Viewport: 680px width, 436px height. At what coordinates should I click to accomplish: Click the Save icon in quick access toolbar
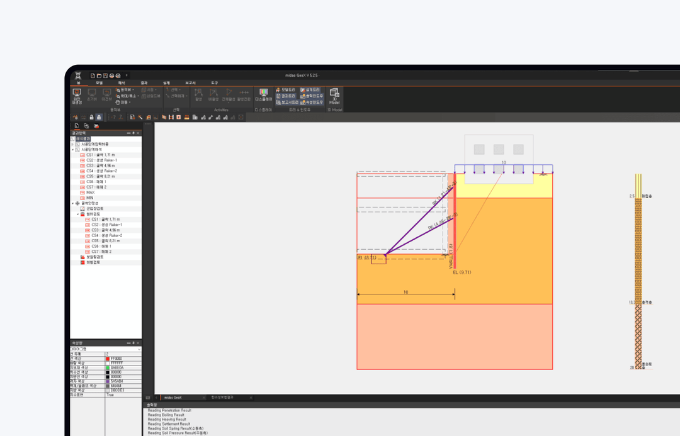105,75
